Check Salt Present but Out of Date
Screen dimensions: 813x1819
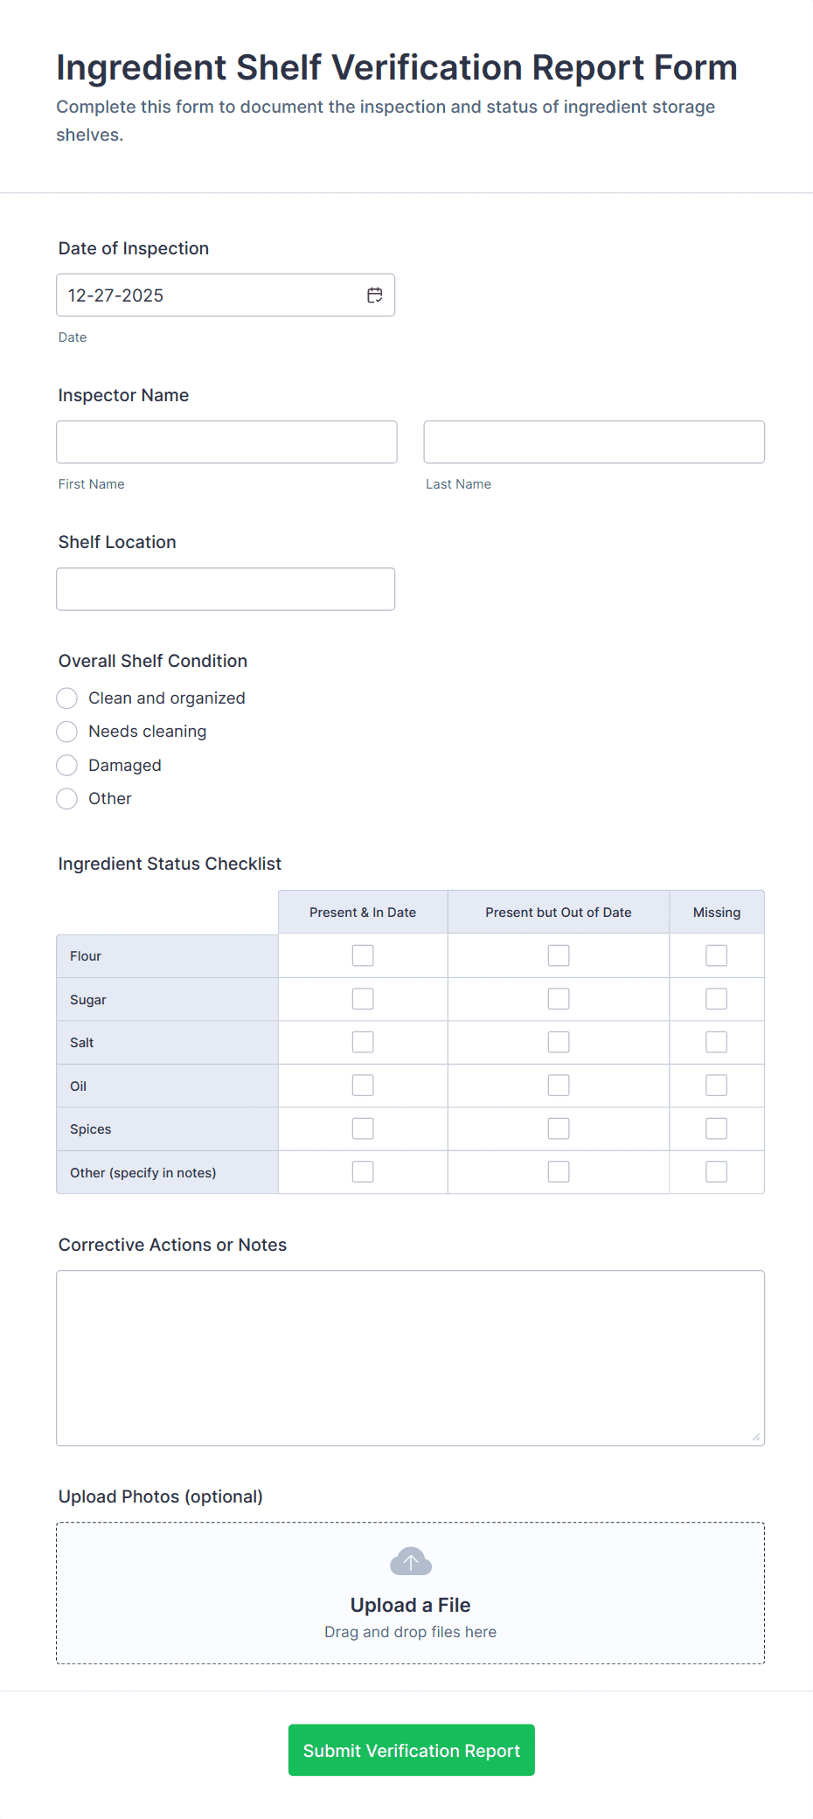[559, 1042]
